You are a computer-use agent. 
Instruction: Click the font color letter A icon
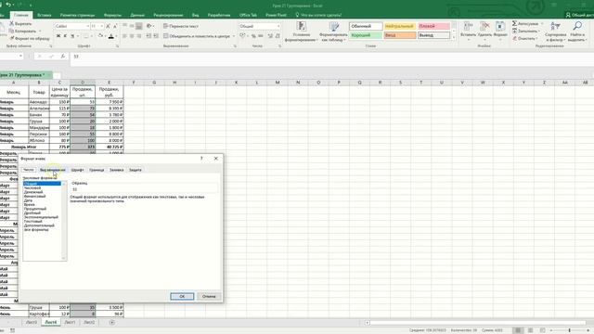(111, 36)
